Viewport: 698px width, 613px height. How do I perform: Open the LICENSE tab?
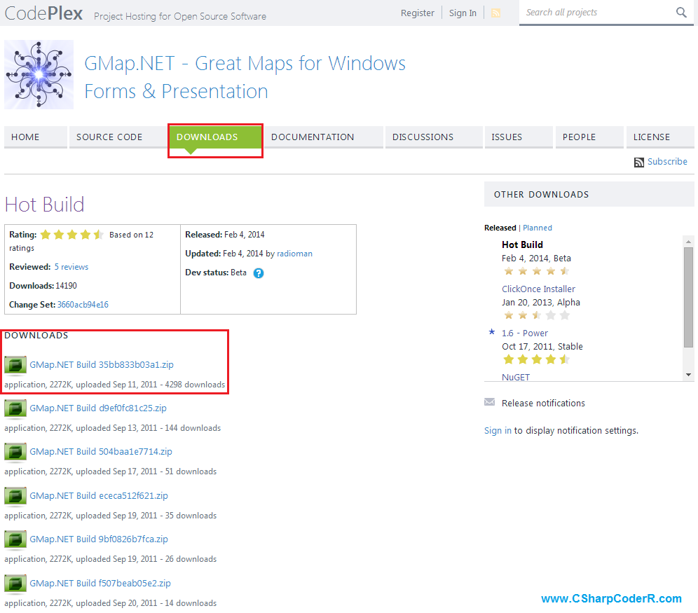tap(660, 137)
